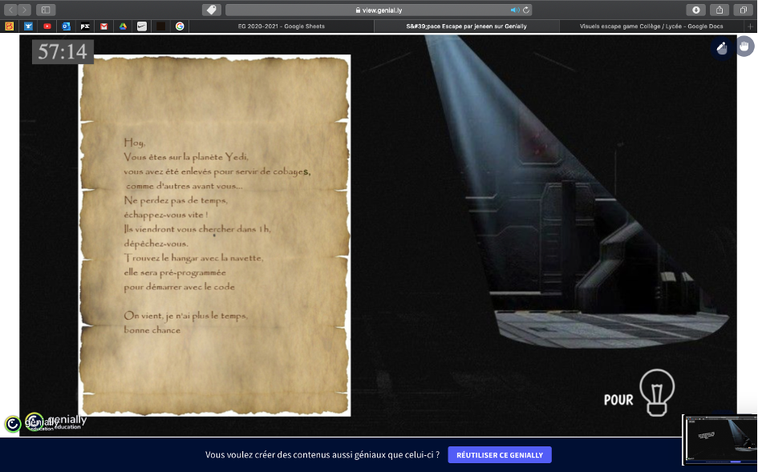This screenshot has height=472, width=758.
Task: Open the screenshot thumbnail preview
Action: 719,440
